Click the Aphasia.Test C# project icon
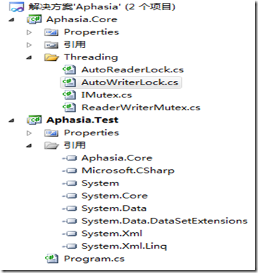Image resolution: width=258 pixels, height=273 pixels. [34, 120]
